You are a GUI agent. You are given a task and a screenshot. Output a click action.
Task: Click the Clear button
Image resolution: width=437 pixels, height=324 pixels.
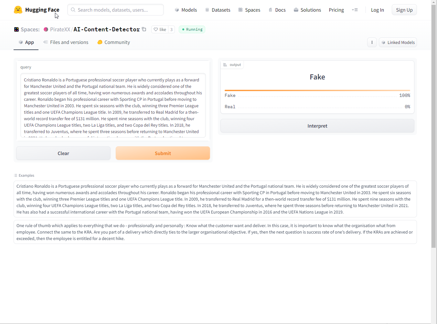click(63, 153)
